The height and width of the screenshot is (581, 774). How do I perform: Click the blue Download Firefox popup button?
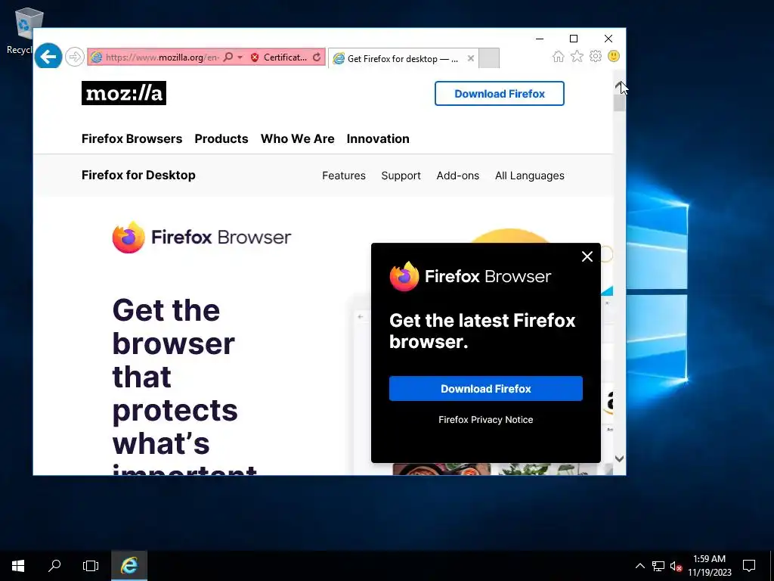pos(486,388)
